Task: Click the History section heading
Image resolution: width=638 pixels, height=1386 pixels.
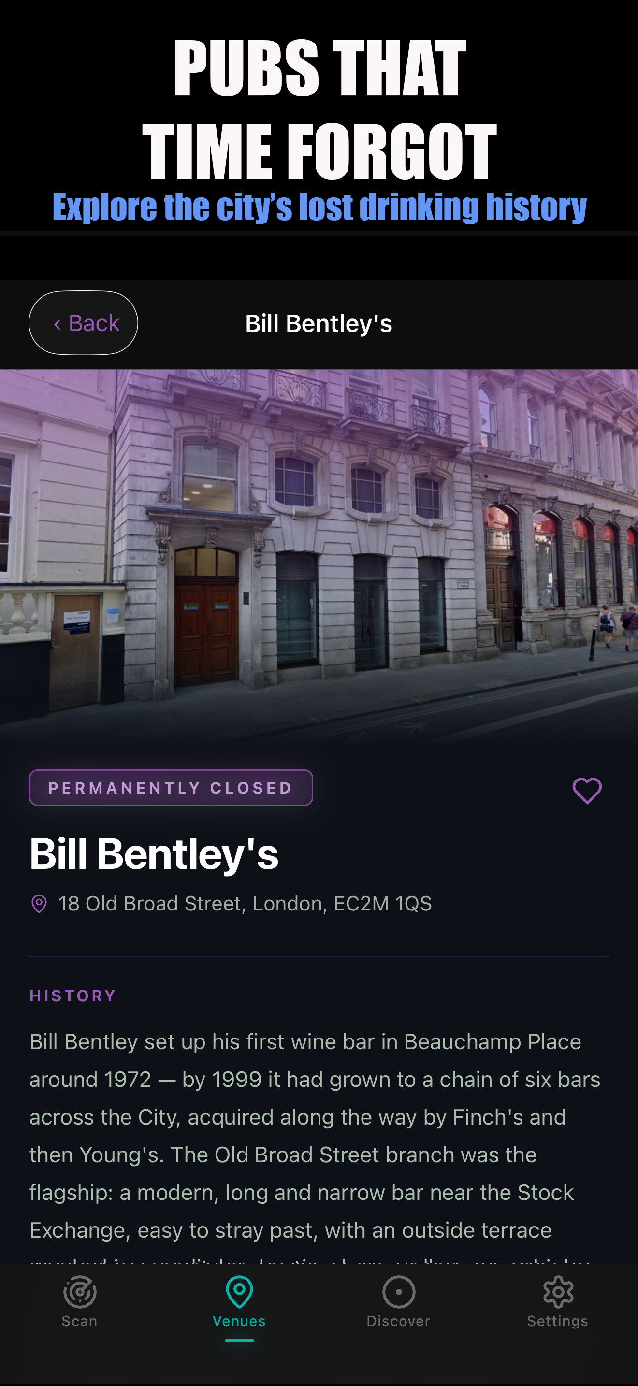Action: [73, 996]
